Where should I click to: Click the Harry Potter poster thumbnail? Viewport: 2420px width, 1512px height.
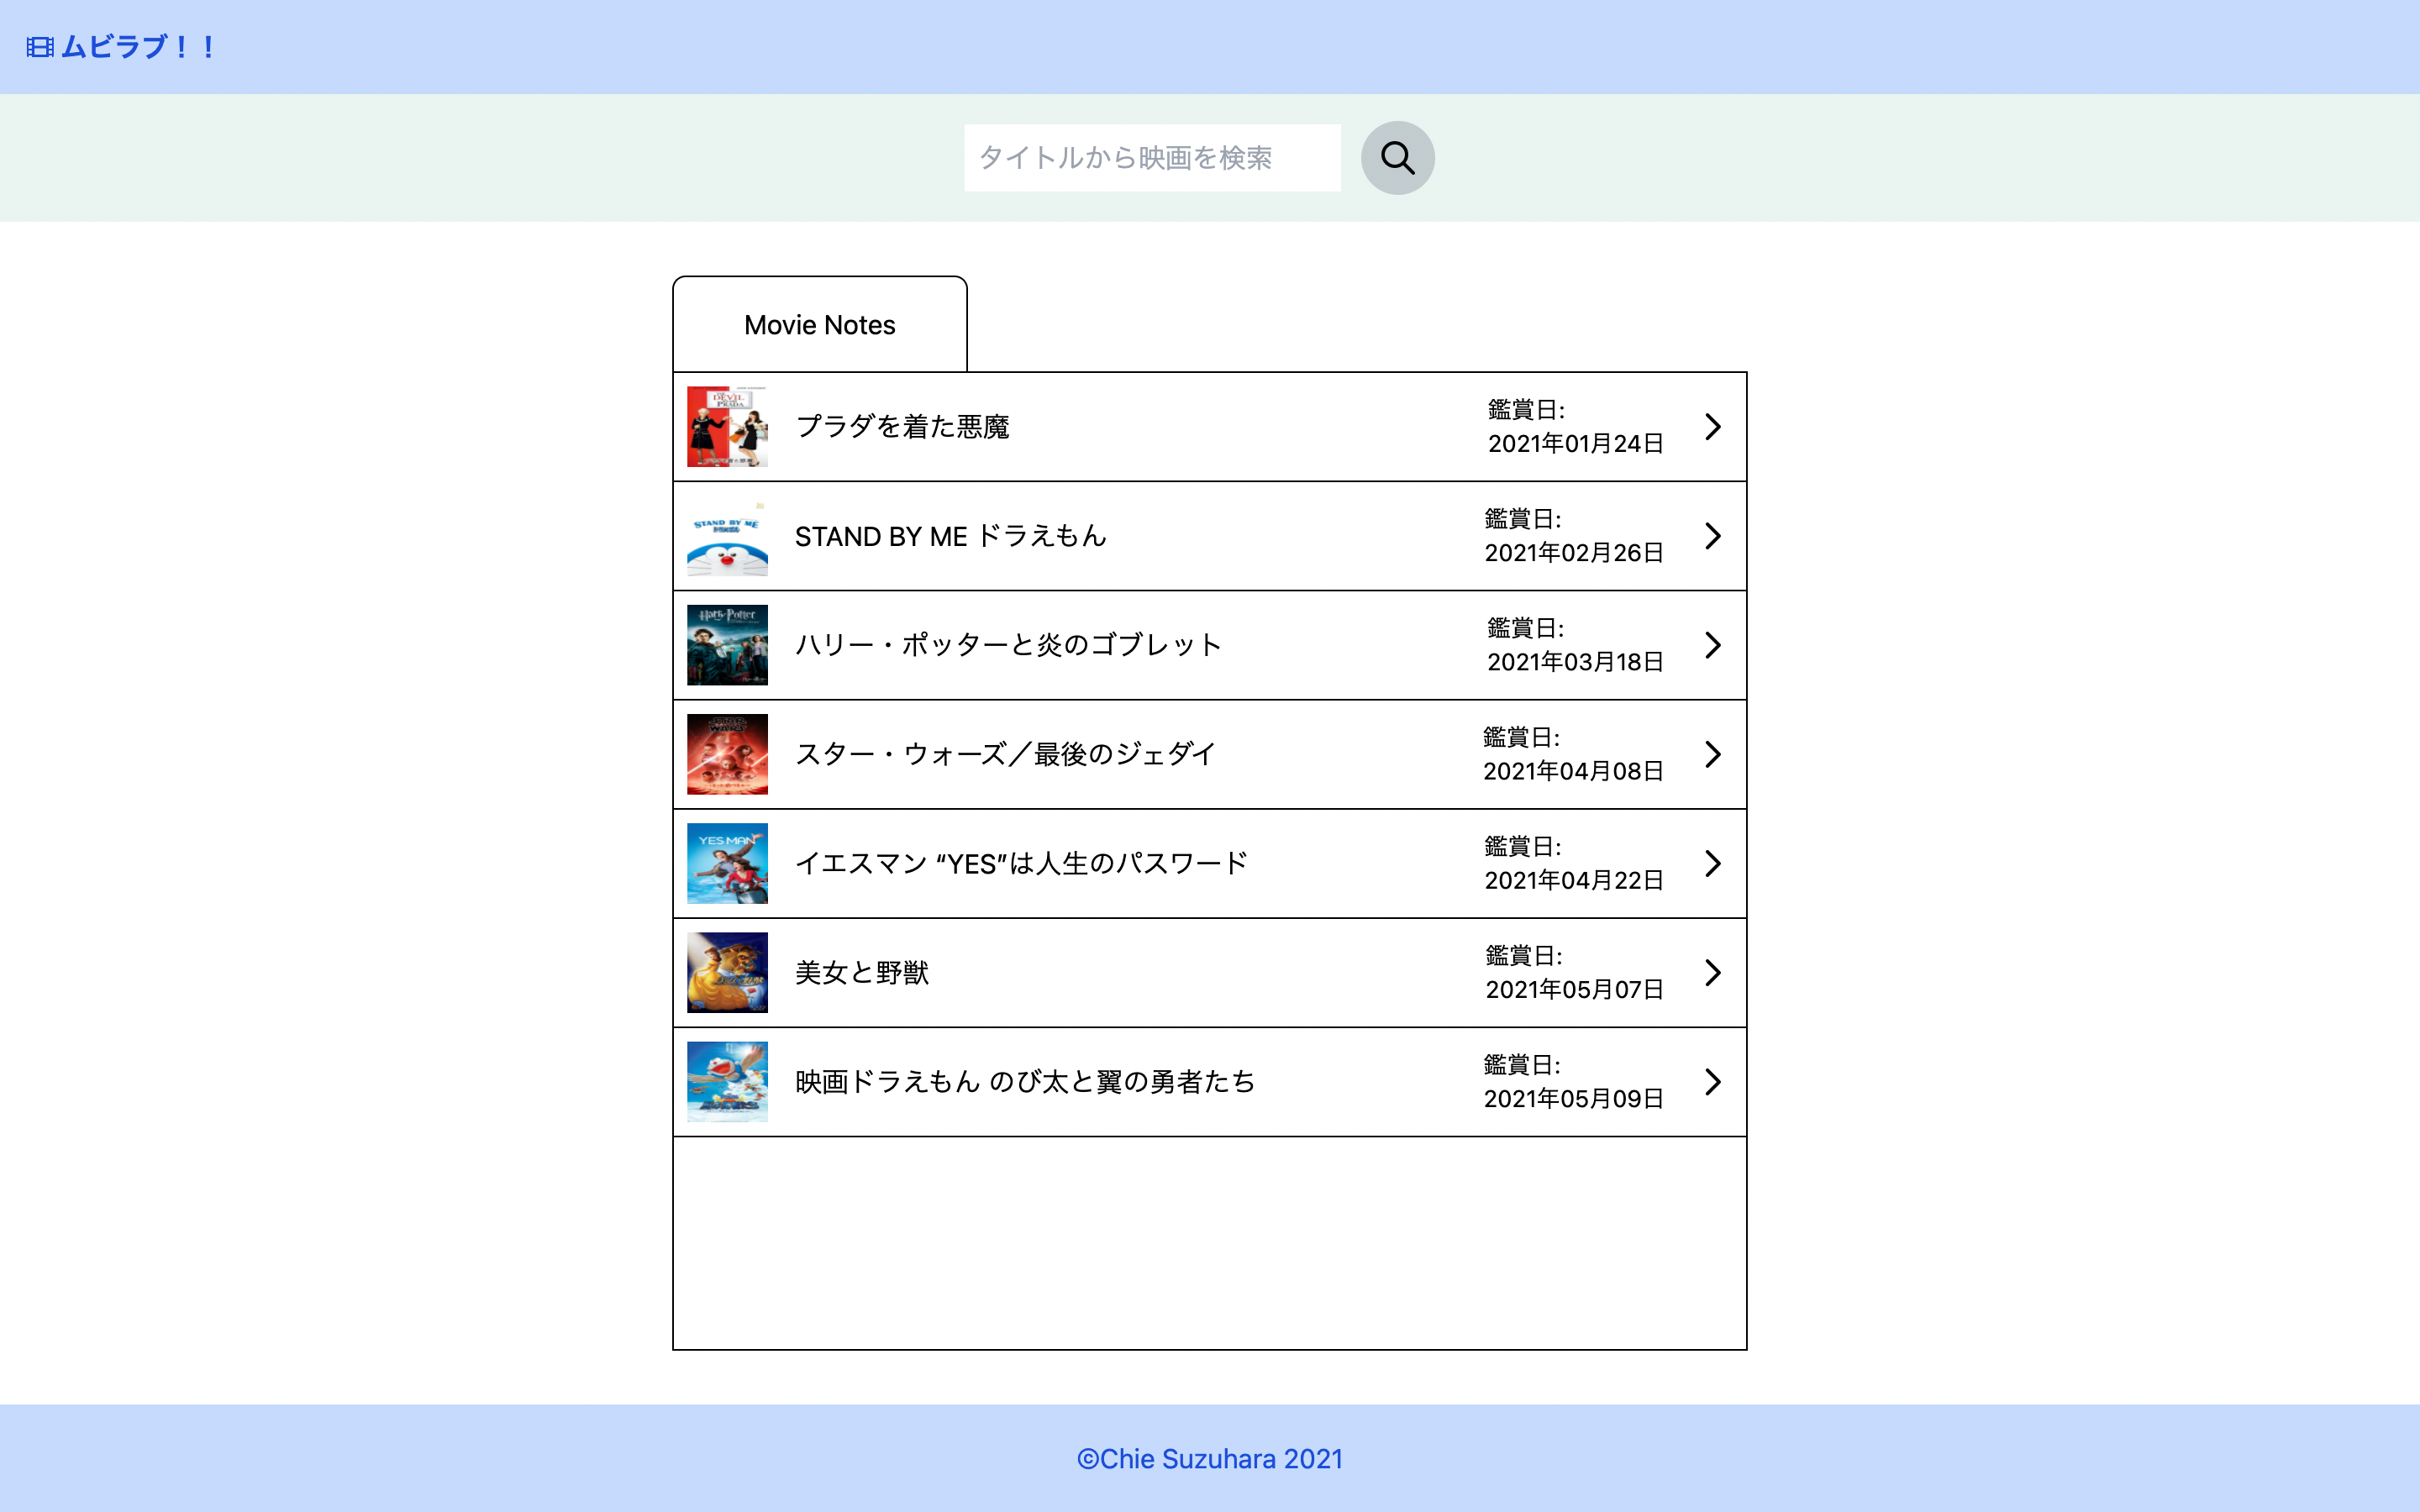click(727, 645)
